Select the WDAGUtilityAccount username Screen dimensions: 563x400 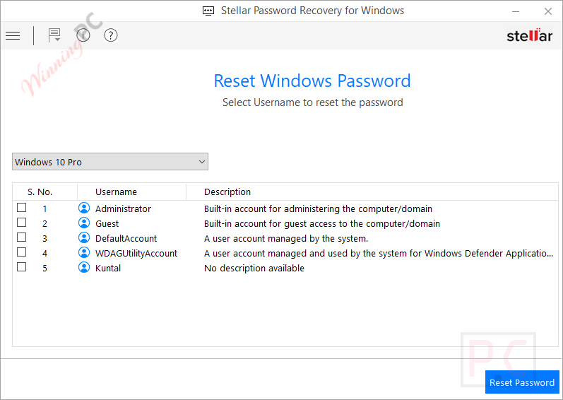[x=136, y=254]
